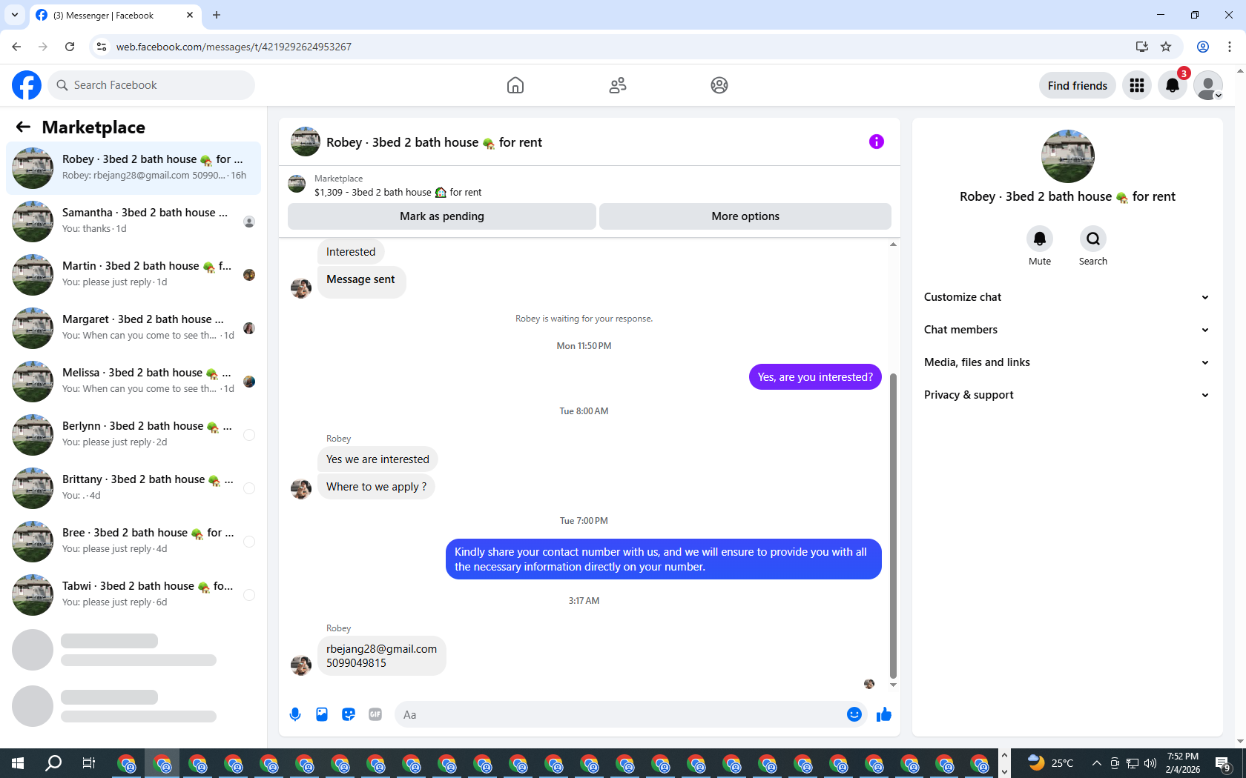Click the Find friends button
Viewport: 1246px width, 778px height.
click(1077, 85)
